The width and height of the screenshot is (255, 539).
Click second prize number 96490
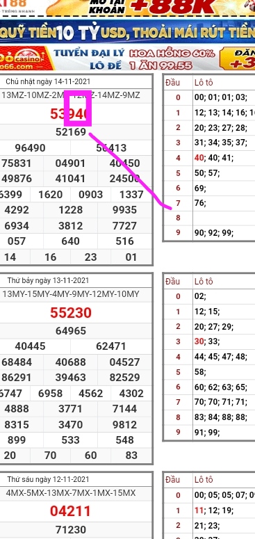[30, 148]
